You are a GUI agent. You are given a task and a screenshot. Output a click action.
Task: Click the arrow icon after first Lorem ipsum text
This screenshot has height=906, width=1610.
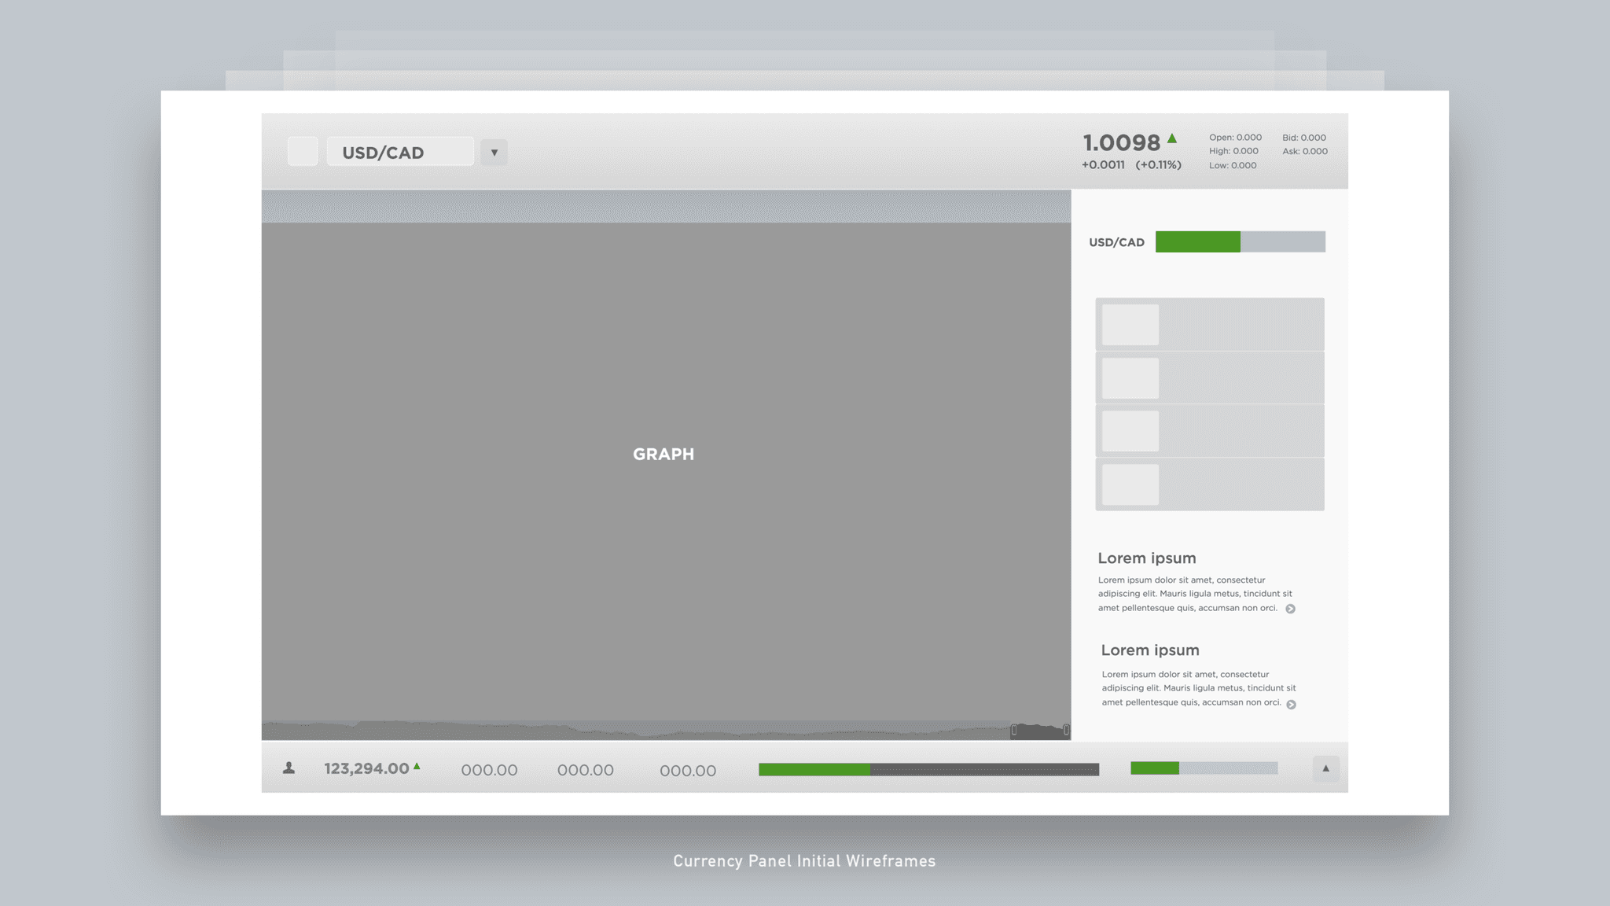point(1292,609)
